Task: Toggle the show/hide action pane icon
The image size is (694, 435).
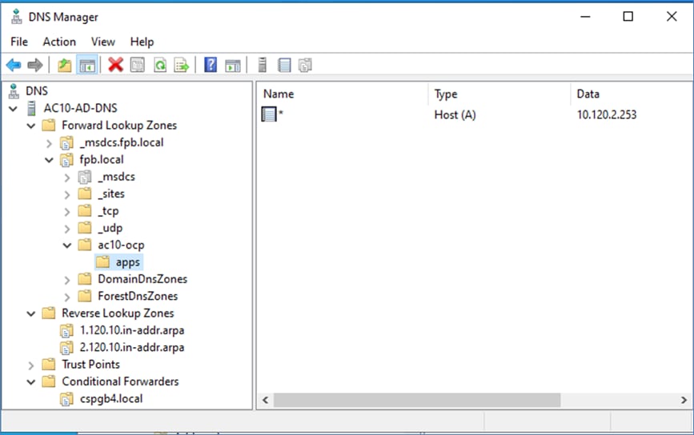Action: 233,66
